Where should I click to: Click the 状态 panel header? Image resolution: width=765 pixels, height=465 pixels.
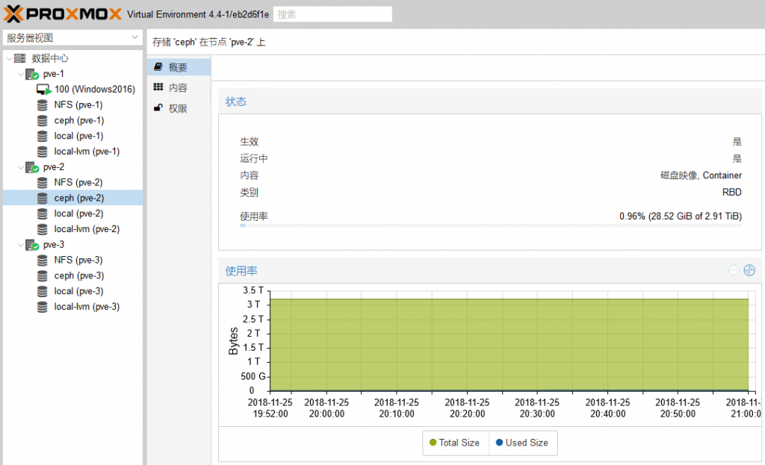490,102
